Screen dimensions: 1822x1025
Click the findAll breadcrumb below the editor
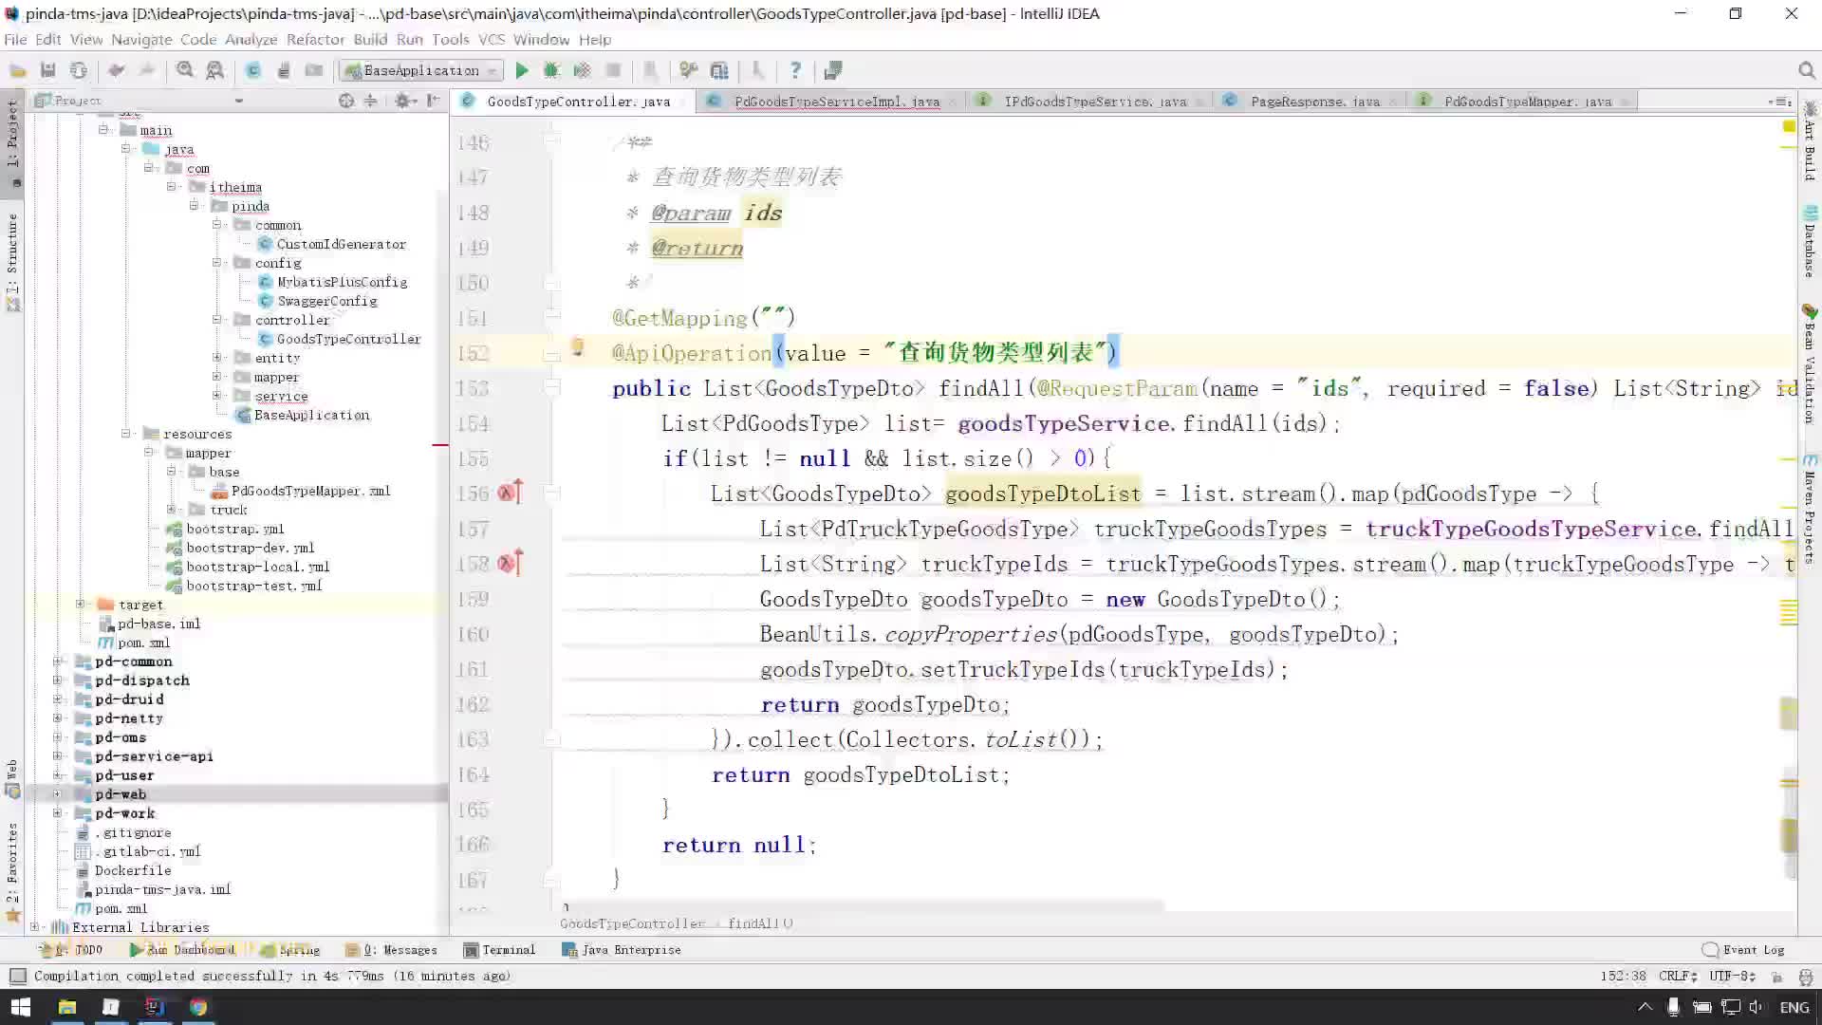760,923
